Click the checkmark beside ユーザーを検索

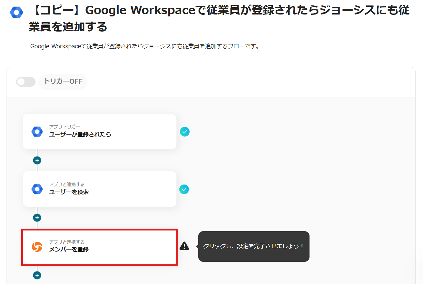pyautogui.click(x=184, y=189)
